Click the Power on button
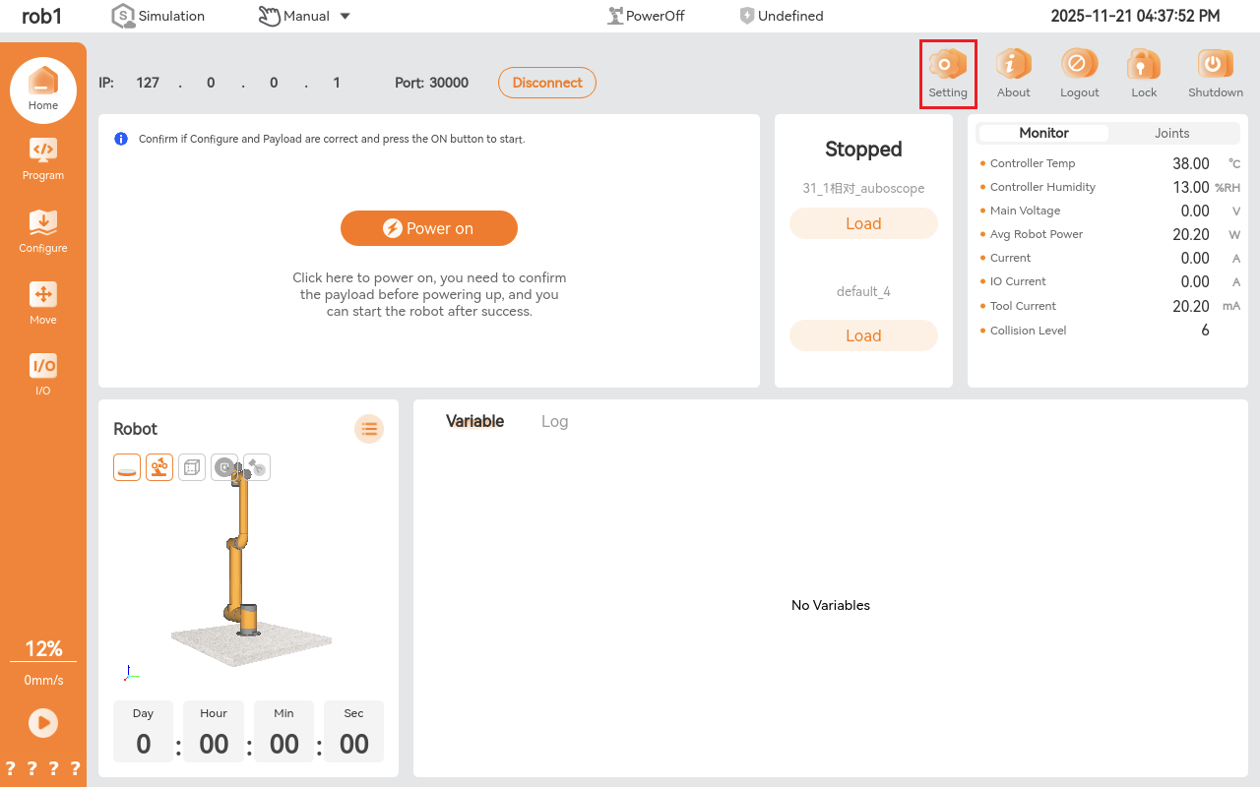Screen dimensions: 1260x787 (429, 228)
